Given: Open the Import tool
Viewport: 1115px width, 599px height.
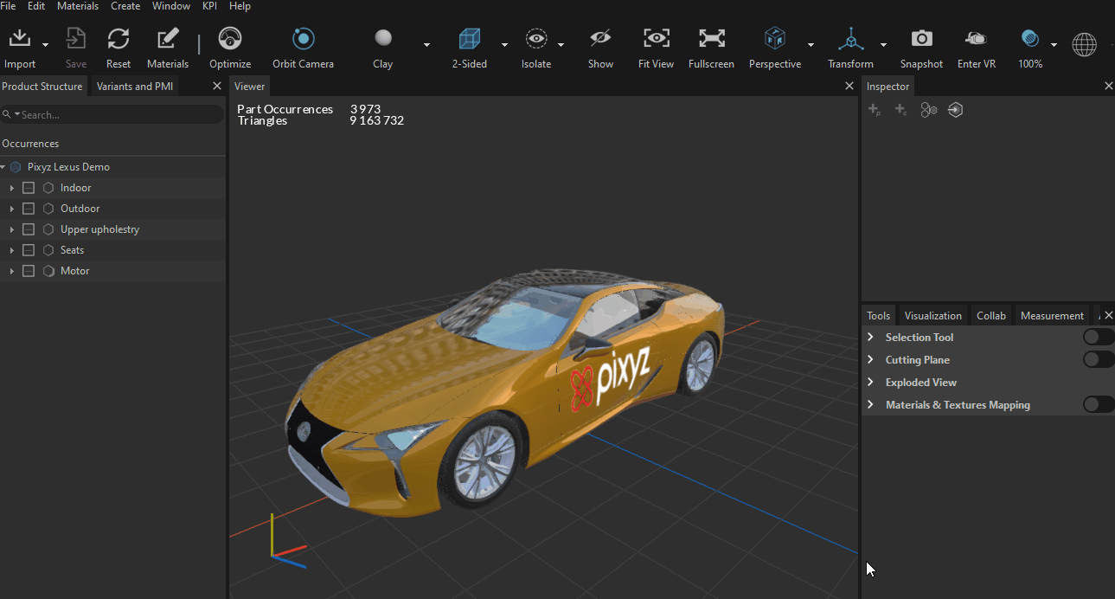Looking at the screenshot, I should pos(19,39).
